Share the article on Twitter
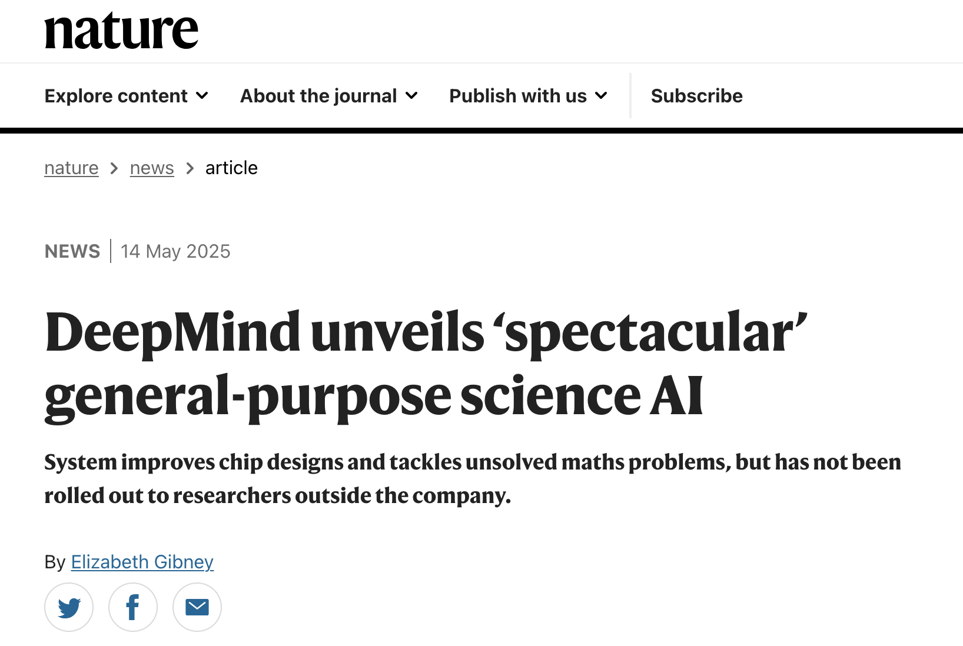Screen dimensions: 963x646 (x=69, y=607)
